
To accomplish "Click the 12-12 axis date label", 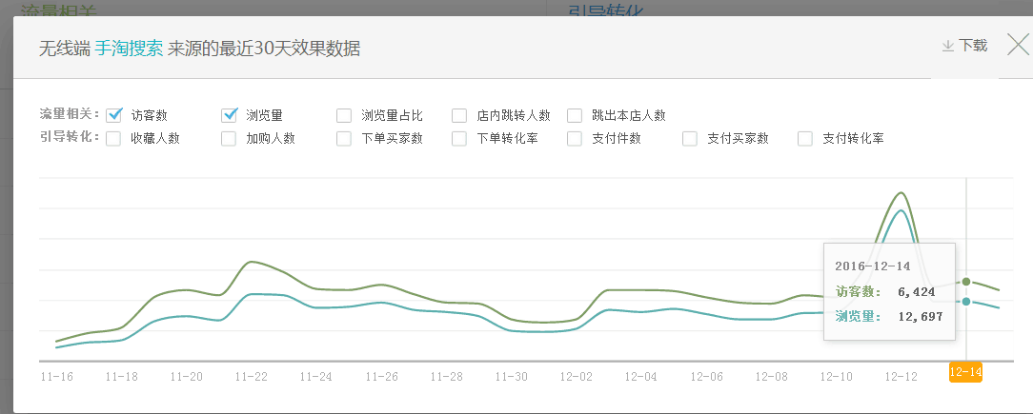I will [901, 377].
